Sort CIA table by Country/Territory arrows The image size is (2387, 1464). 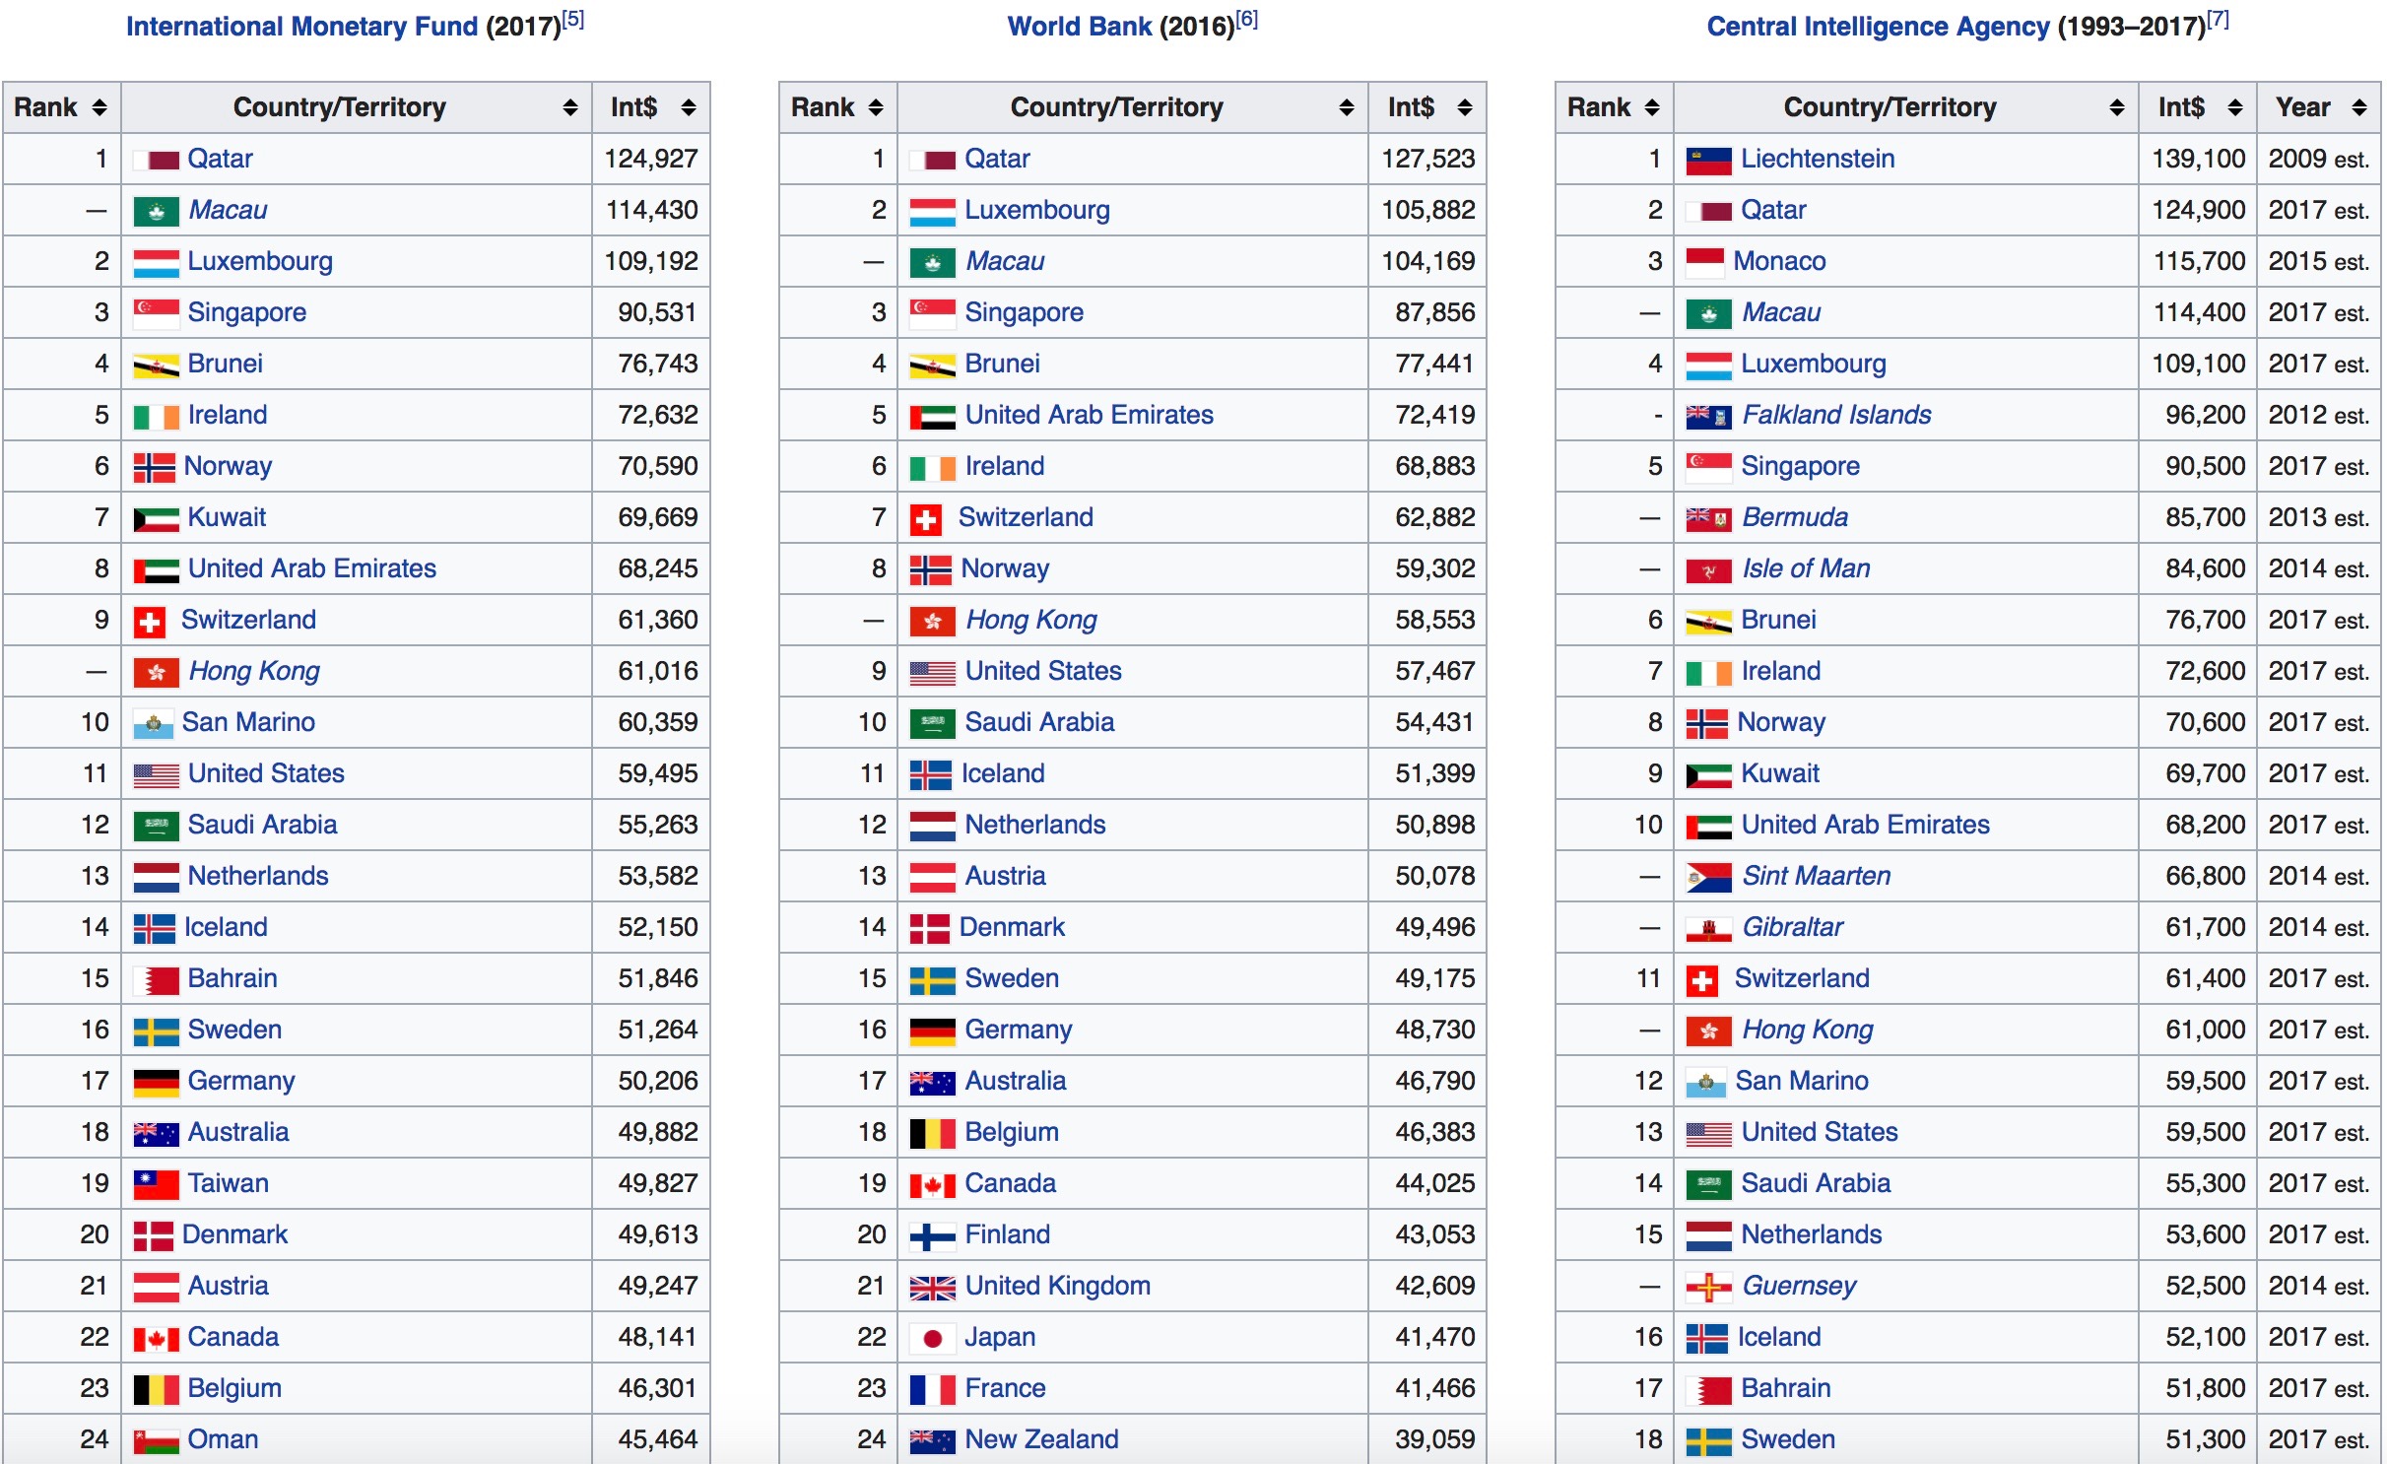pos(2117,107)
